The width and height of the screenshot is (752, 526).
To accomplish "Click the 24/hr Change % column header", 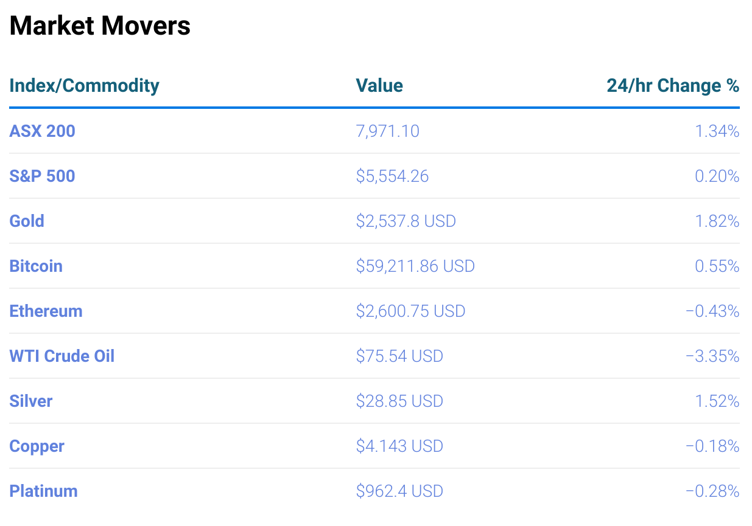I will click(673, 86).
